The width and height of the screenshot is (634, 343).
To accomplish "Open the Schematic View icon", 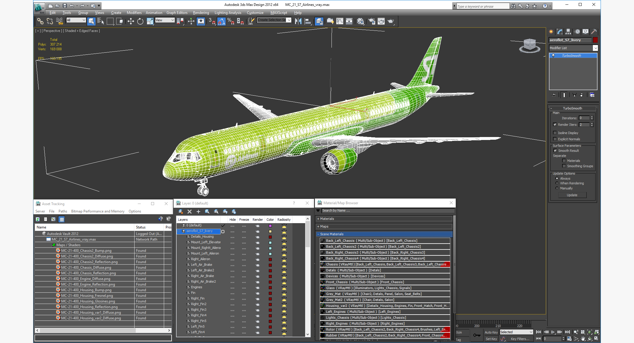I will pos(349,21).
